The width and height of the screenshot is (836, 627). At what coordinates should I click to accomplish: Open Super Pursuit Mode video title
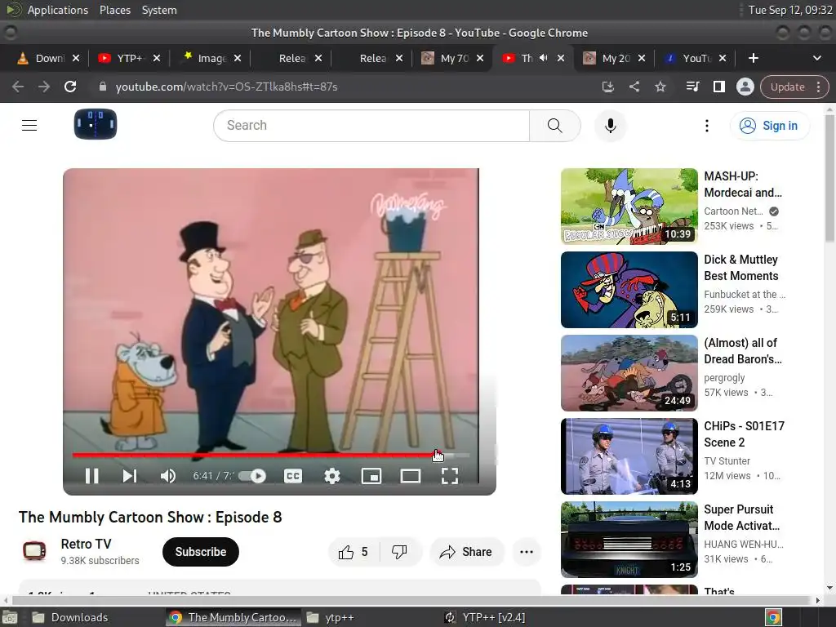point(741,517)
